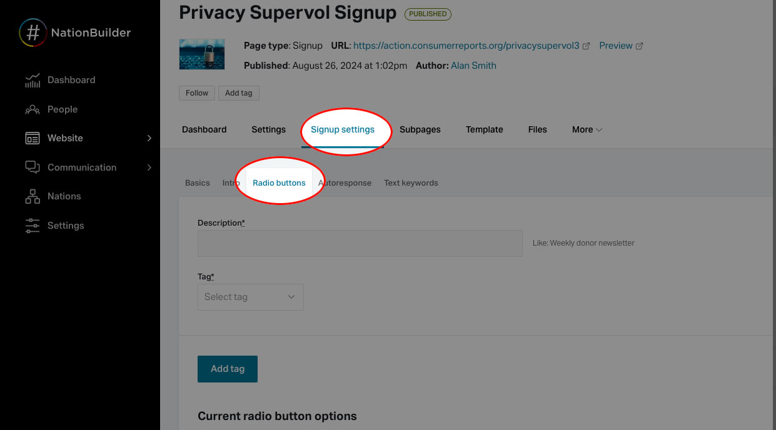Open the Autoresponse sub-tab
The height and width of the screenshot is (430, 776).
tap(345, 182)
